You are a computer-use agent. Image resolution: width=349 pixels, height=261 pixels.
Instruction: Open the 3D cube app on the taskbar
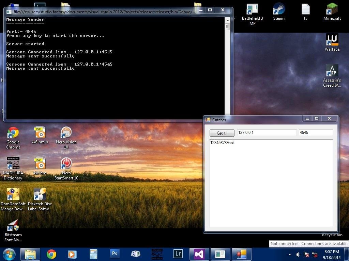[136, 254]
